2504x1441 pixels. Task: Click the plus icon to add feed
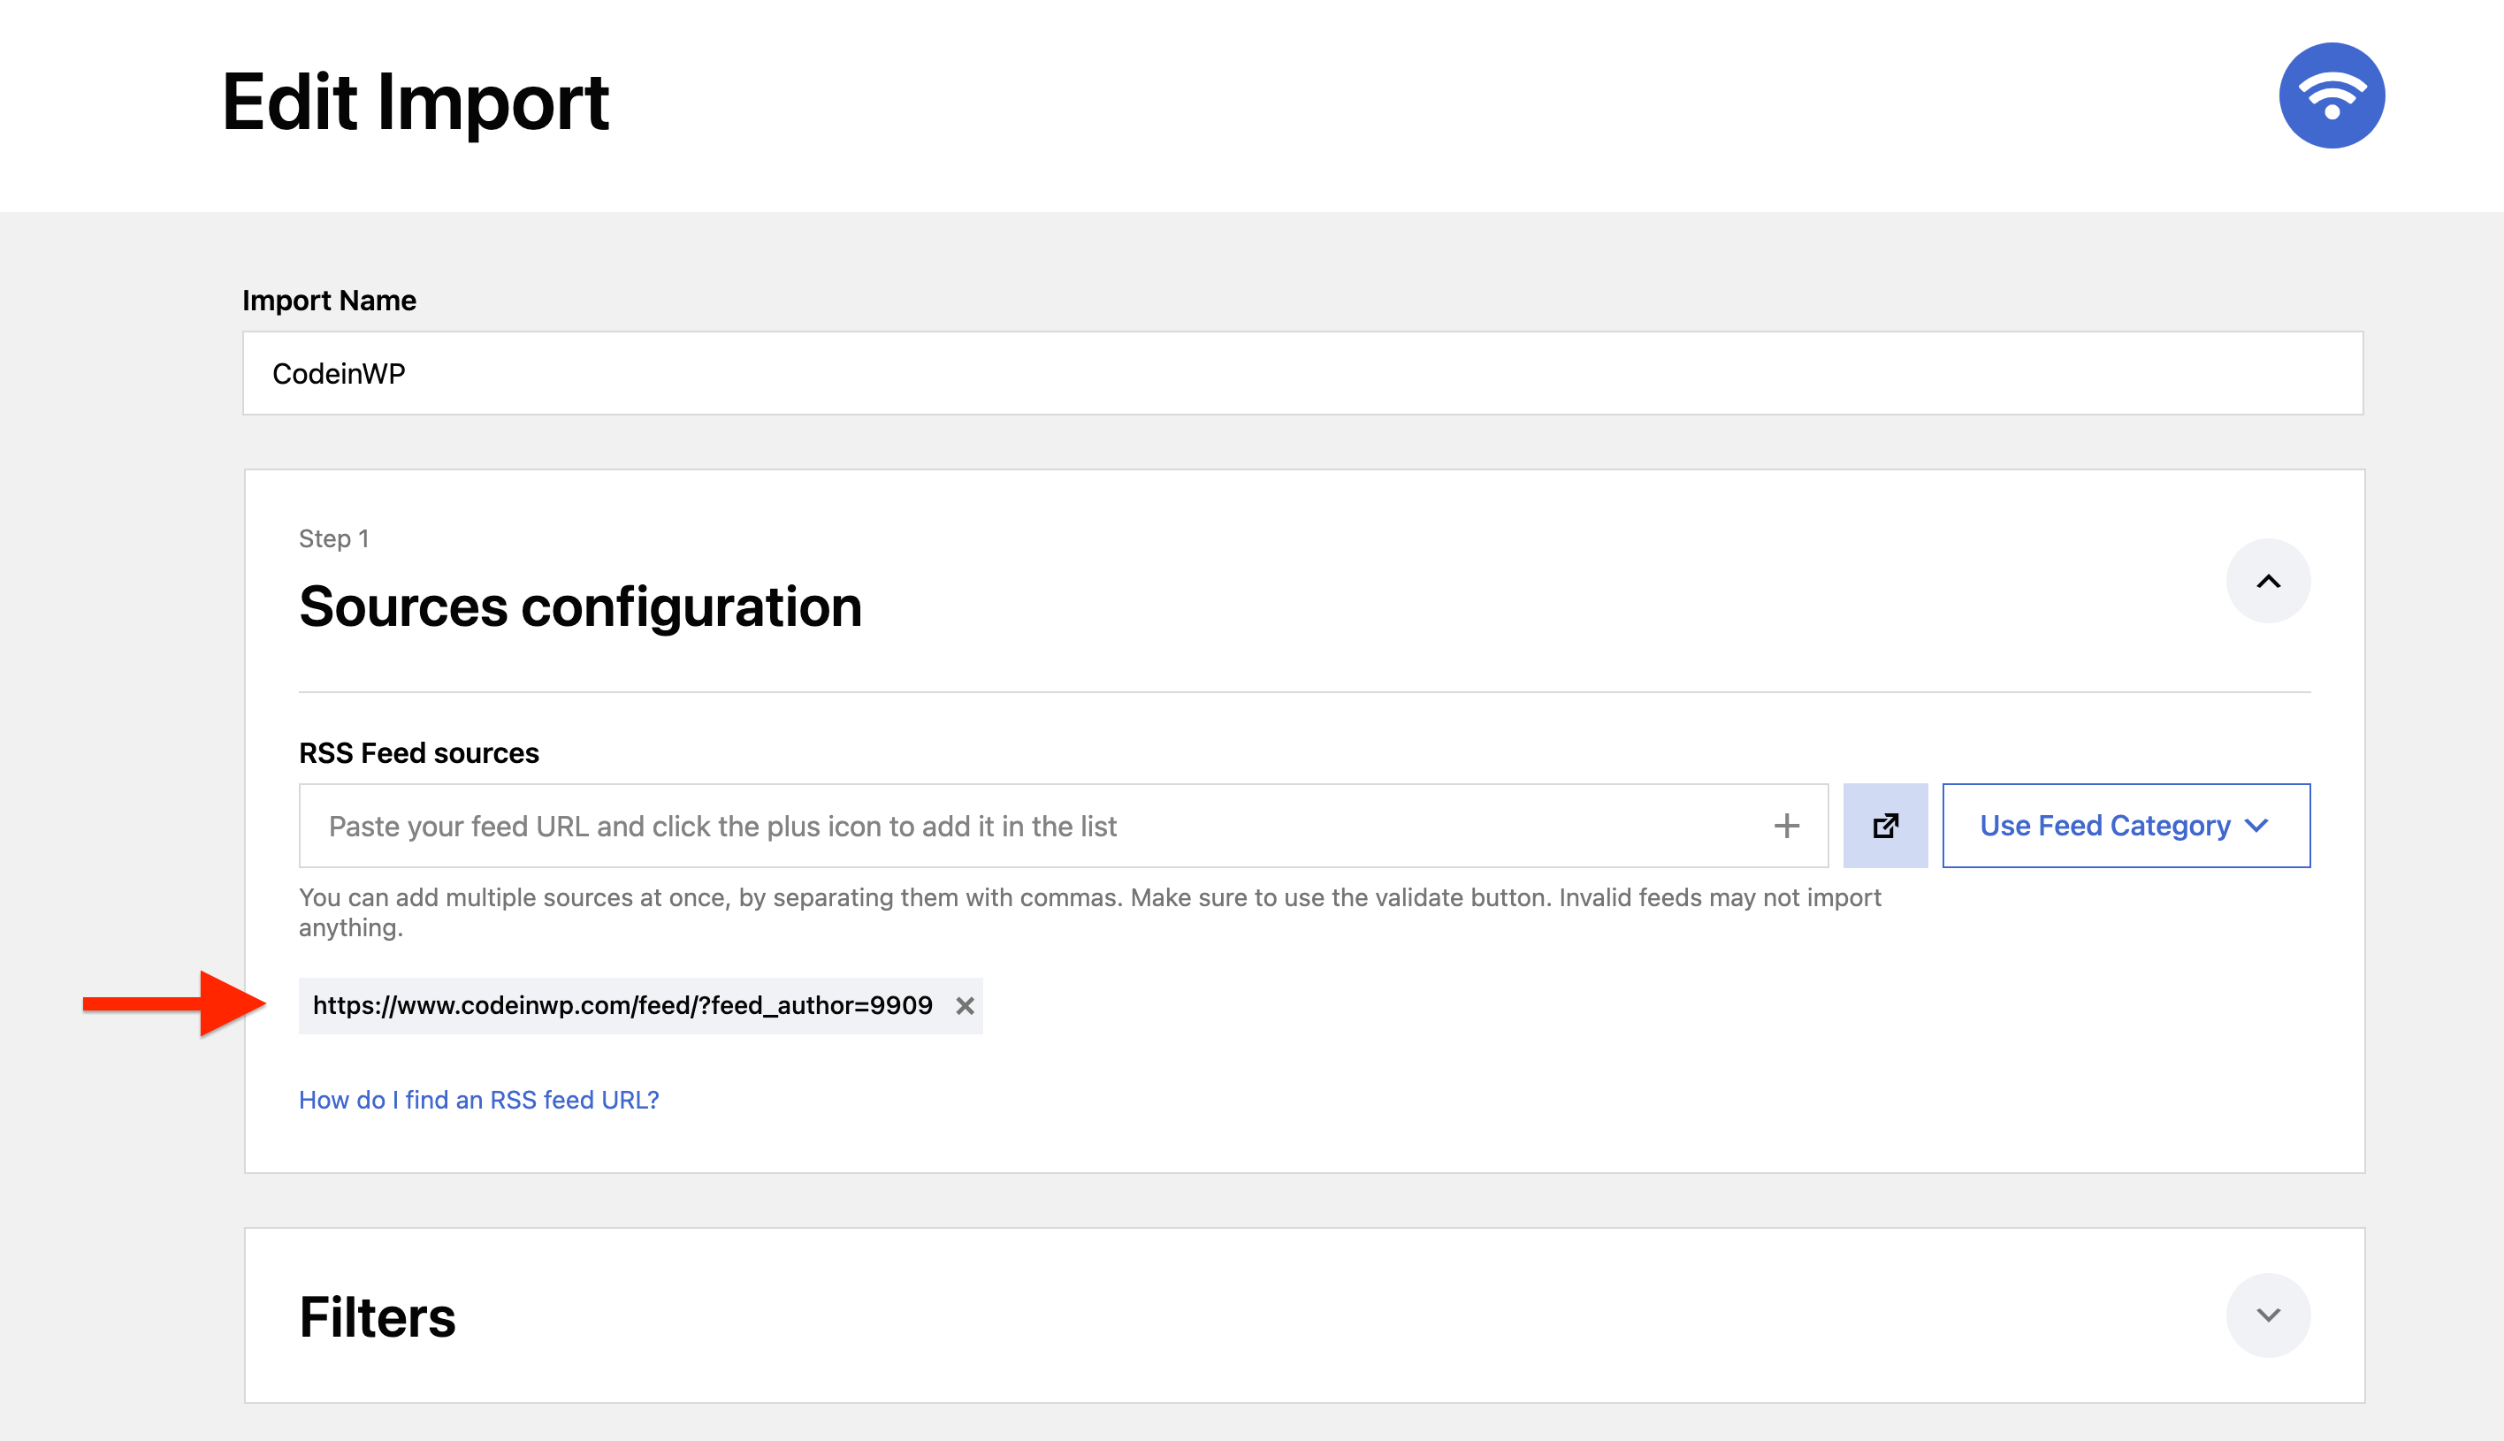tap(1785, 826)
